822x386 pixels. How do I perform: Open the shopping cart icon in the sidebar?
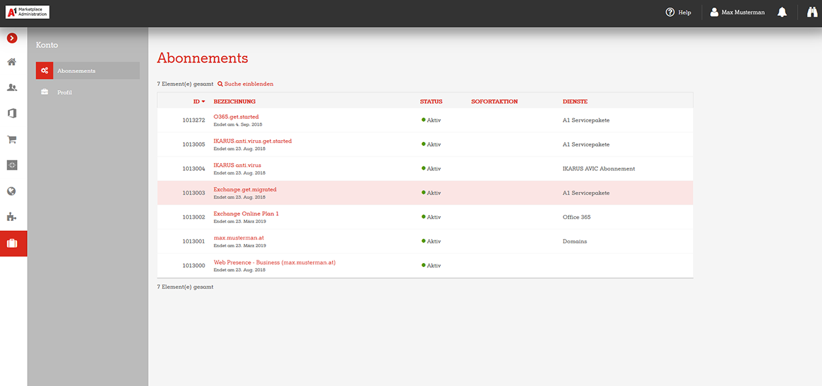click(12, 139)
